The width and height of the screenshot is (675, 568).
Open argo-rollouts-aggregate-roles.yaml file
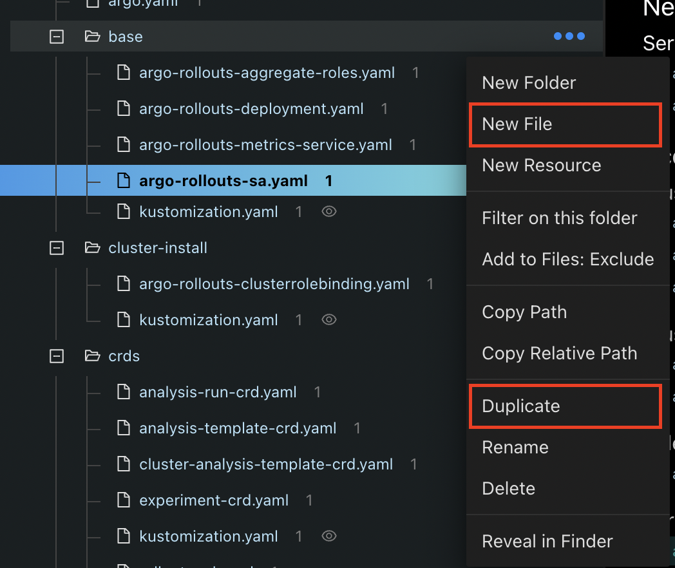click(x=267, y=73)
